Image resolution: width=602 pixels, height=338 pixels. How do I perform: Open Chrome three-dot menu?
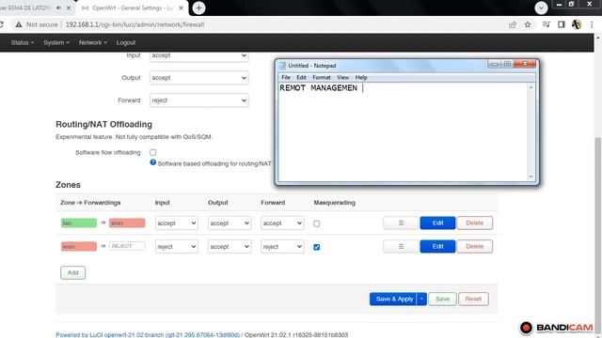click(592, 24)
